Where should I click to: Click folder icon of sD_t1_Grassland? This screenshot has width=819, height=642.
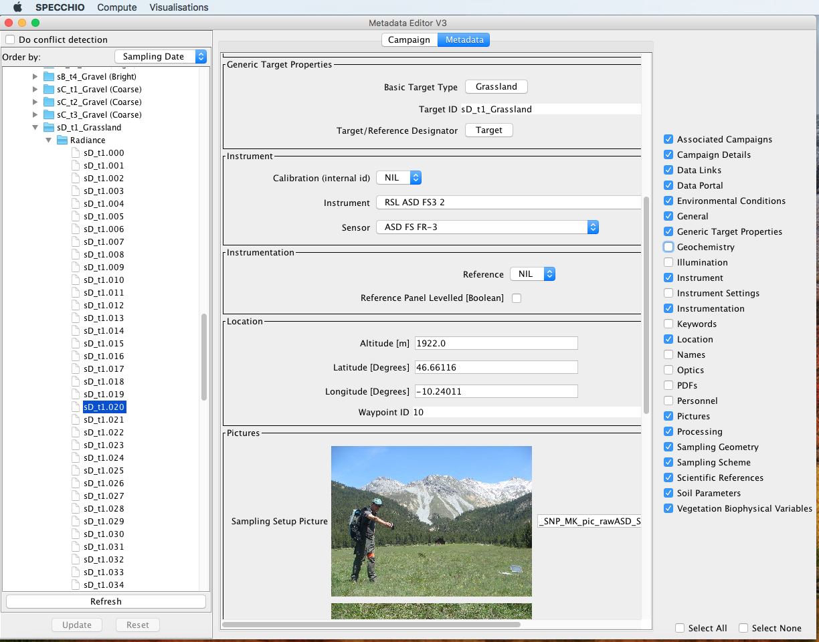tap(49, 127)
